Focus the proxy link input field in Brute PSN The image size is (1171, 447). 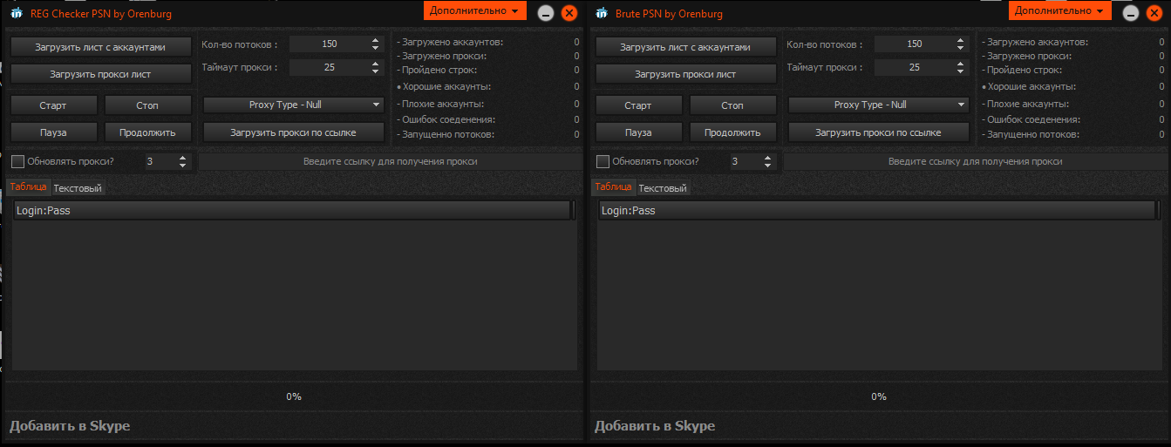(x=975, y=161)
